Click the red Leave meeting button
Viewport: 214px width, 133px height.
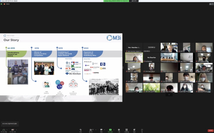tap(210, 131)
